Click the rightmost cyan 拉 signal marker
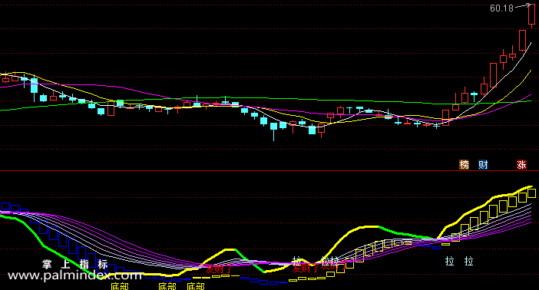 tap(469, 261)
